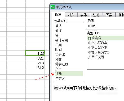
Task: Select the 日期 category
Action: pyautogui.click(x=69, y=45)
